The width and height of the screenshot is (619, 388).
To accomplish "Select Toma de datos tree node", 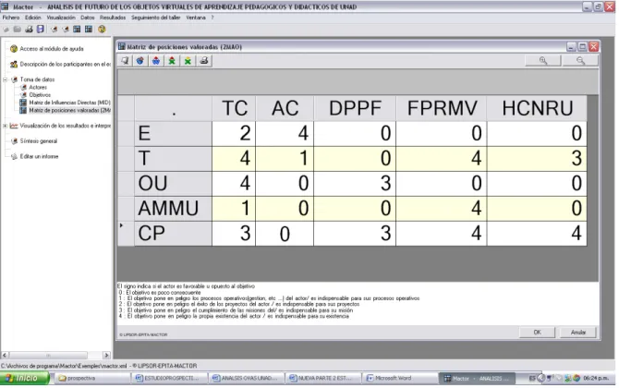I will click(37, 79).
